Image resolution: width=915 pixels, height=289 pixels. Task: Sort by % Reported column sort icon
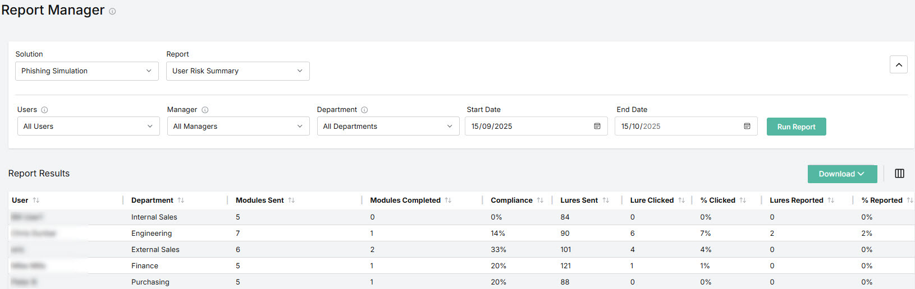tap(910, 200)
